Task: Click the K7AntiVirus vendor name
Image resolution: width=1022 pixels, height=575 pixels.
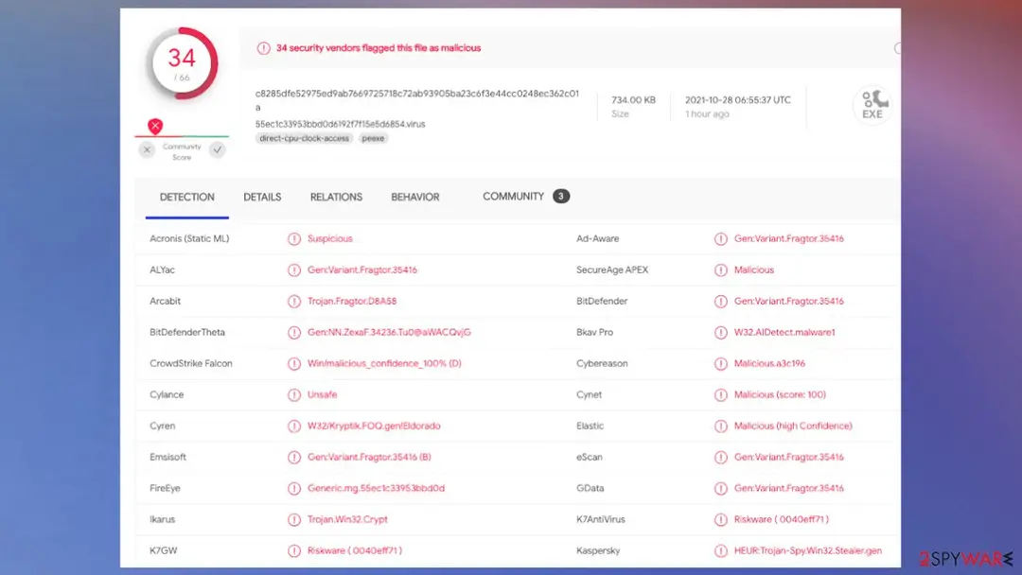Action: click(x=601, y=519)
